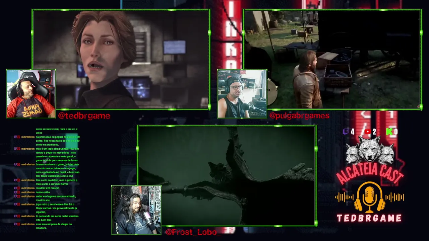
Task: Click Twitch badge beside 'jogo retro q zerei' message
Action: pos(15,204)
